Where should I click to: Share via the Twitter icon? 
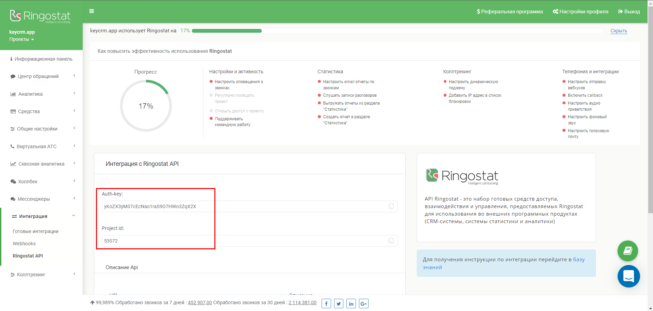[339, 304]
